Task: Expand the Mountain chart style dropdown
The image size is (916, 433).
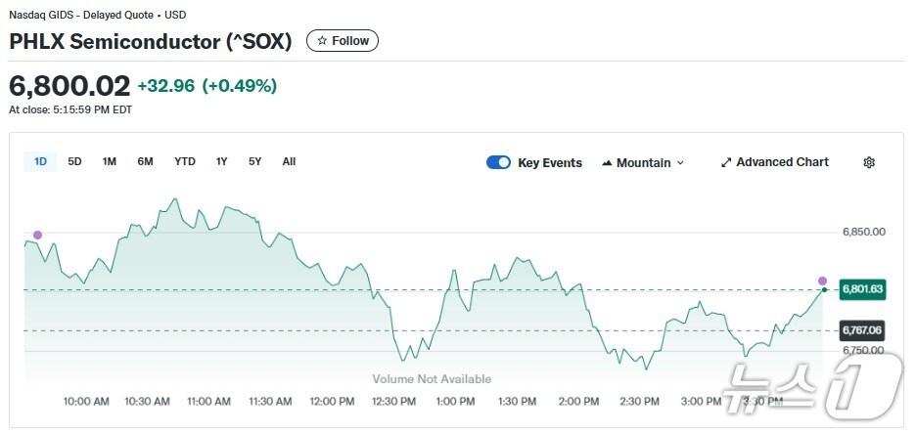Action: click(x=680, y=163)
